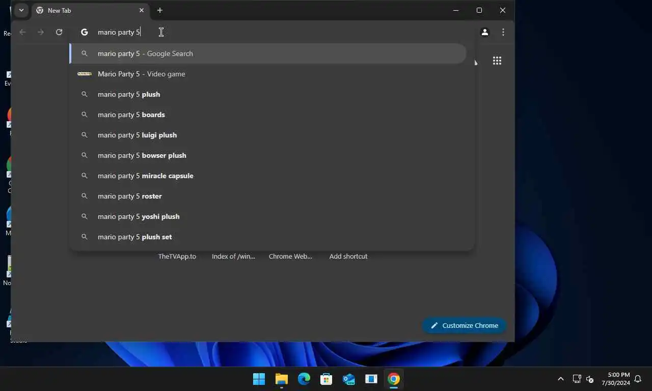Click the Customize Chrome button
This screenshot has width=652, height=391.
pyautogui.click(x=464, y=325)
